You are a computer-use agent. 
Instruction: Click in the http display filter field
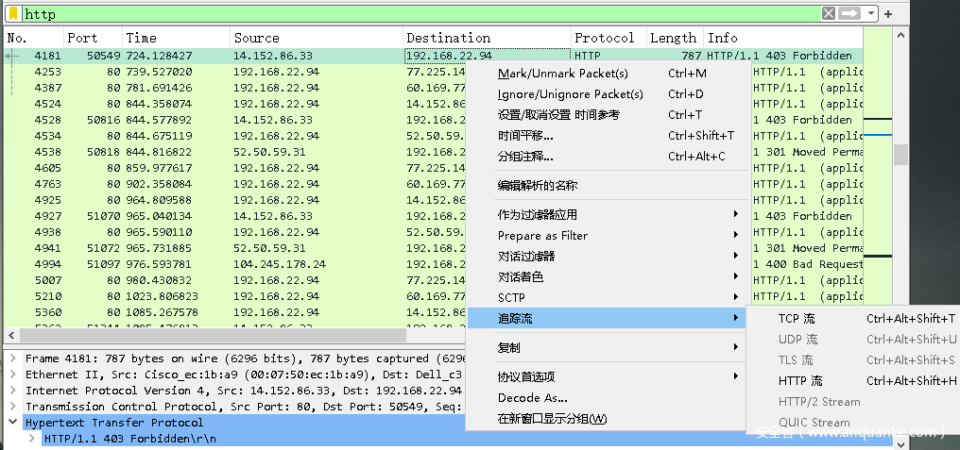[416, 13]
